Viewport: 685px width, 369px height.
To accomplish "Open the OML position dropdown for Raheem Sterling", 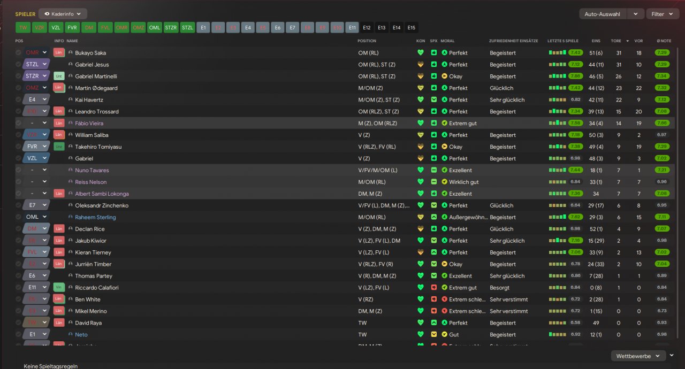I will [x=36, y=217].
